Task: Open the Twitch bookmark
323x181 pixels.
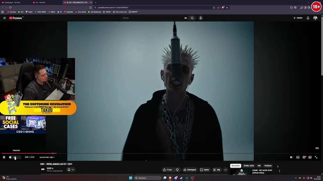Action: pyautogui.click(x=29, y=12)
